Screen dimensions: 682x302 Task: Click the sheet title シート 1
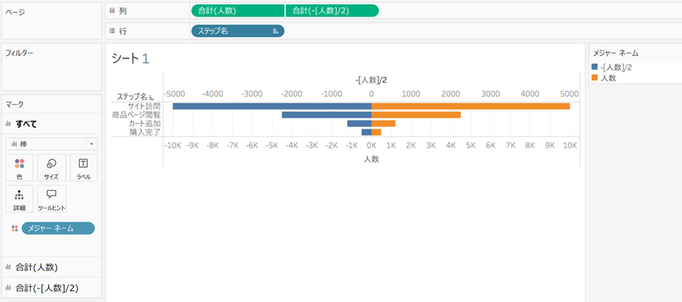(130, 58)
